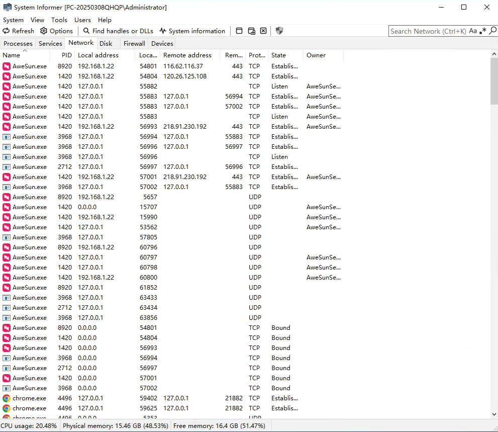The height and width of the screenshot is (432, 498).
Task: Sort by the State column header
Action: pos(285,55)
